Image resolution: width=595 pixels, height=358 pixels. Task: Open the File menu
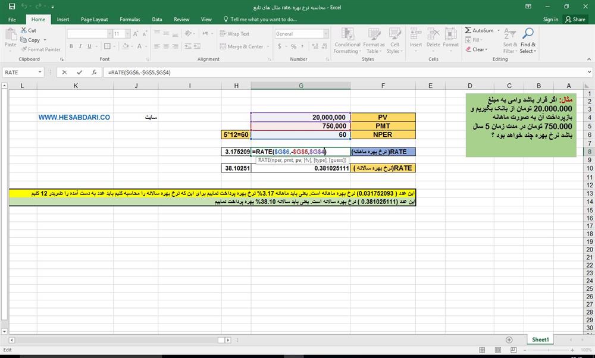tap(12, 19)
